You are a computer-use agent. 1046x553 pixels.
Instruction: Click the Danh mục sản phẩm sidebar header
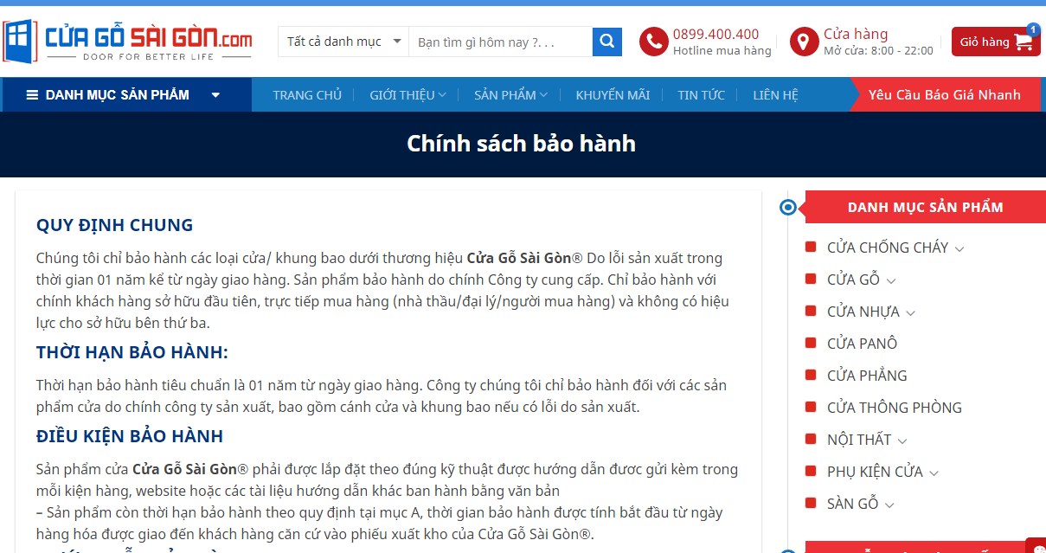pos(926,208)
